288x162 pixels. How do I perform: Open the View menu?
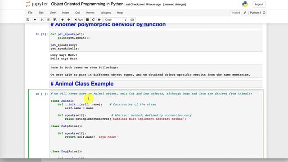click(x=53, y=13)
